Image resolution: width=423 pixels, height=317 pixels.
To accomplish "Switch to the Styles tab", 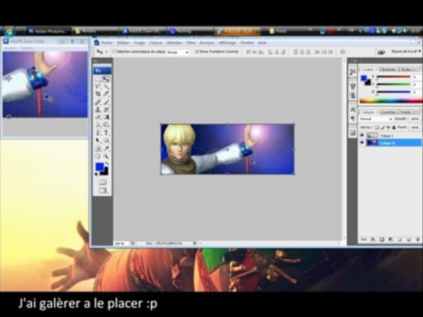I will click(406, 69).
